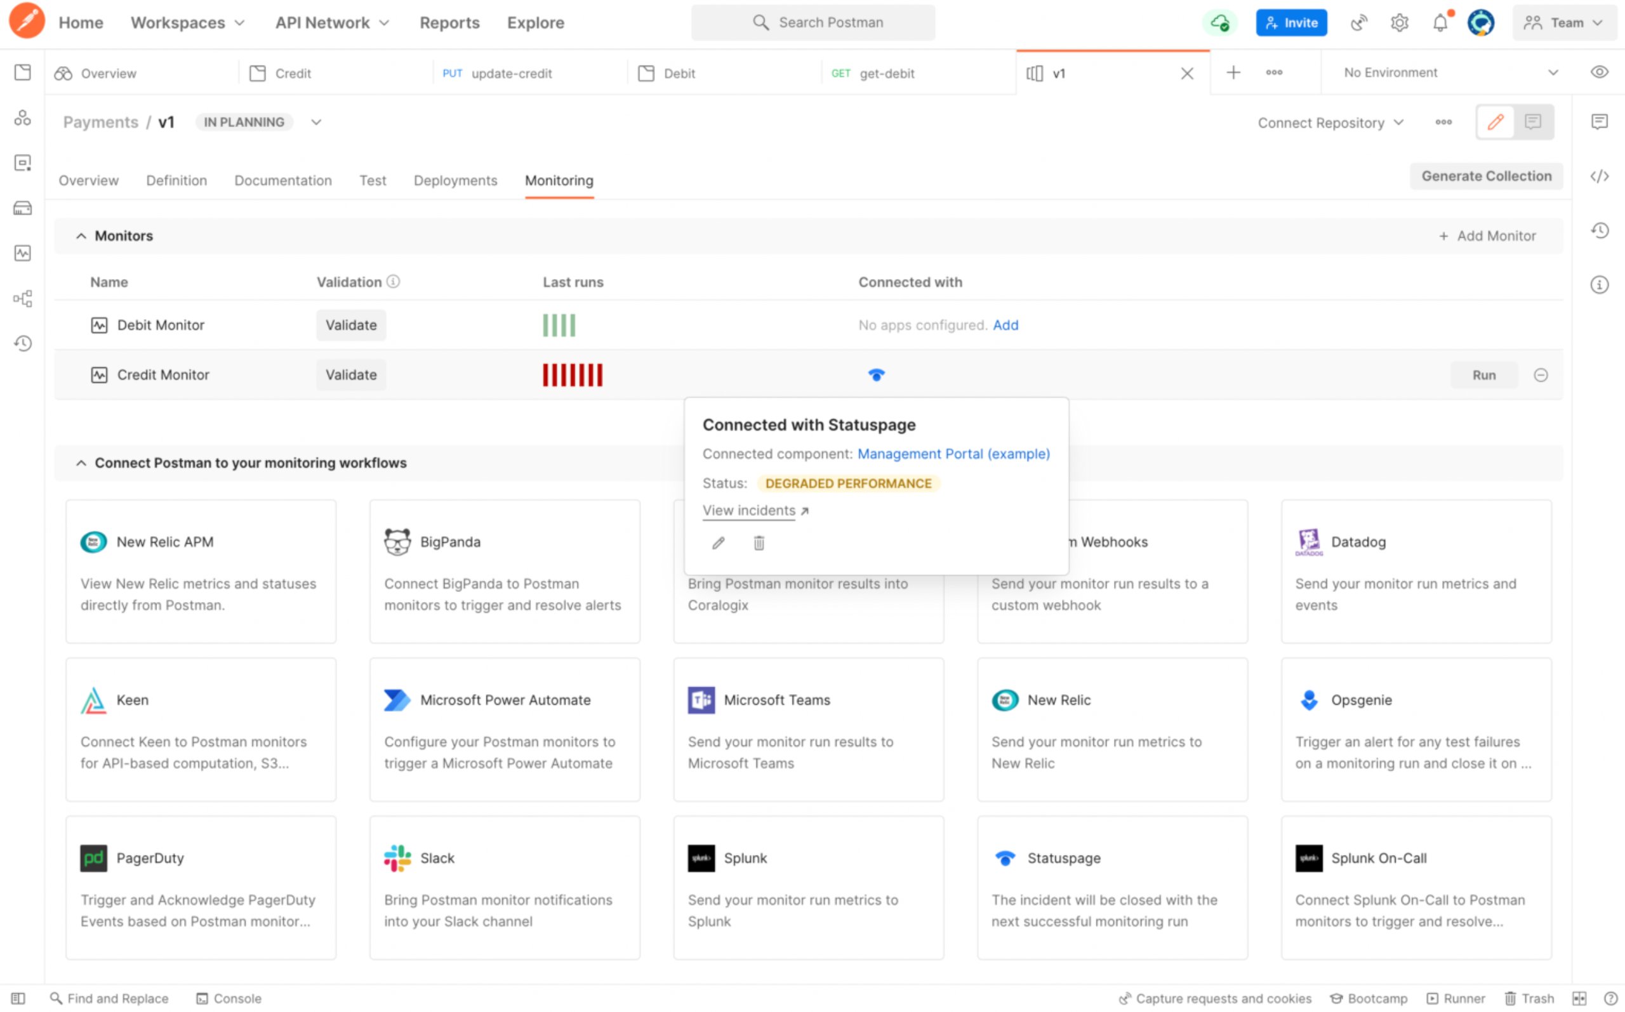Close the v1 tab
Screen dimensions: 1625x1012
click(x=1187, y=73)
